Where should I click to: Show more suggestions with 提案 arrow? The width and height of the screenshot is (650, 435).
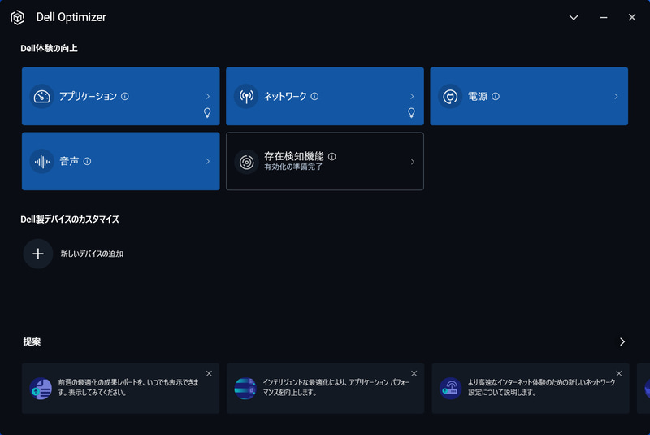point(622,341)
